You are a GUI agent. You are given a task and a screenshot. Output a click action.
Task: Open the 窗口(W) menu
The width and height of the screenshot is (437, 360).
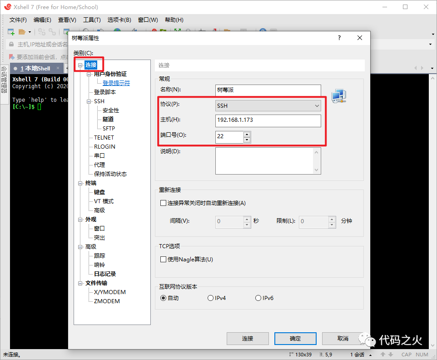[148, 20]
